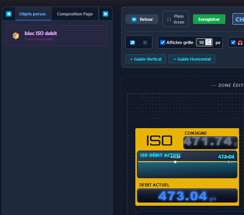Click the px unit label
This screenshot has width=244, height=215.
(x=218, y=42)
